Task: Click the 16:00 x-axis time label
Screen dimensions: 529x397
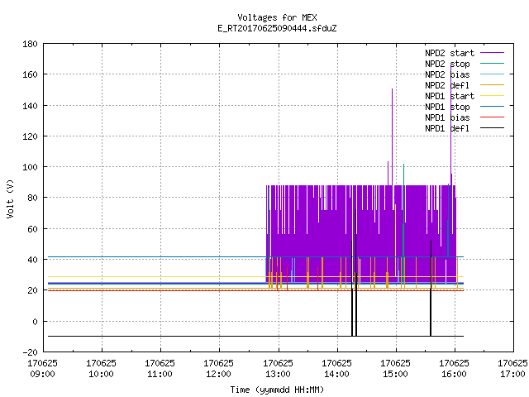Action: tap(455, 374)
